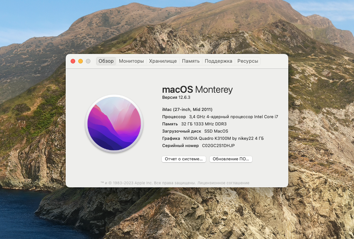The image size is (354, 239).
Task: Click the macOS Monterey logo image
Action: pyautogui.click(x=114, y=123)
